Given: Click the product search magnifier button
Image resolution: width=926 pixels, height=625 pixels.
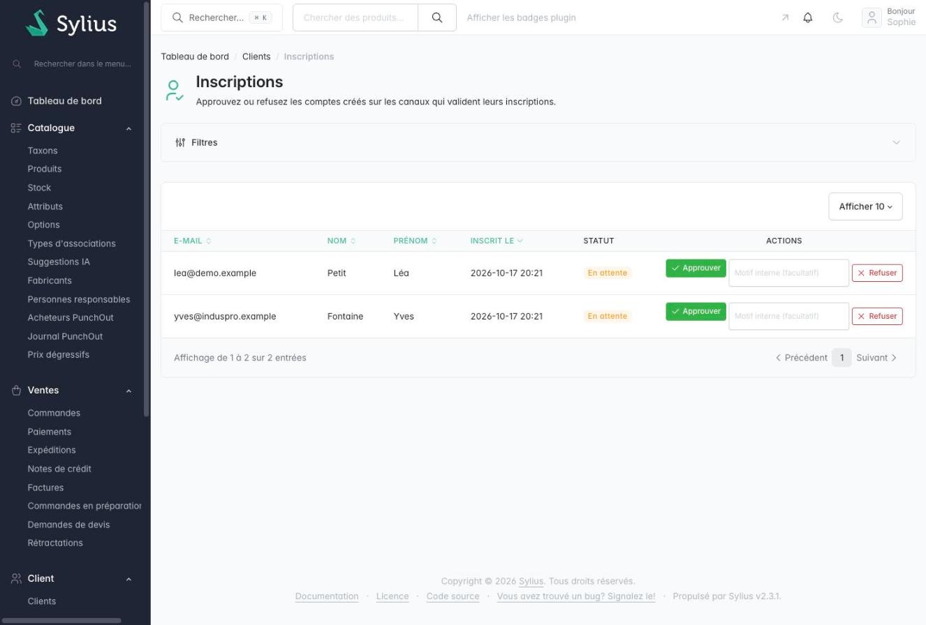Looking at the screenshot, I should pos(437,17).
